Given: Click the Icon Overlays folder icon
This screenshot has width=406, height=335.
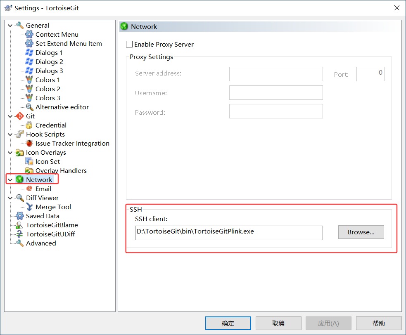Looking at the screenshot, I should (20, 152).
